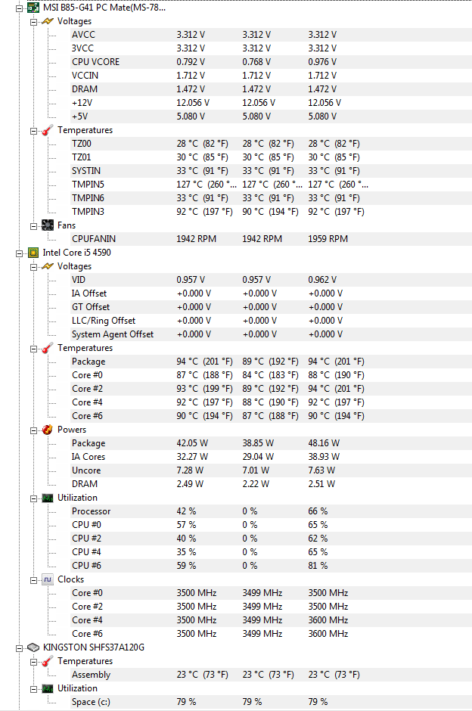Image resolution: width=472 pixels, height=711 pixels.
Task: Click the KINGSTON SSD drive icon
Action: click(x=33, y=647)
